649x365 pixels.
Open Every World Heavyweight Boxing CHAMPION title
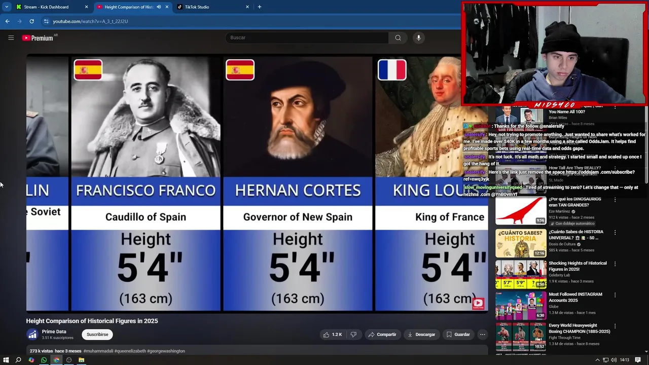click(580, 328)
